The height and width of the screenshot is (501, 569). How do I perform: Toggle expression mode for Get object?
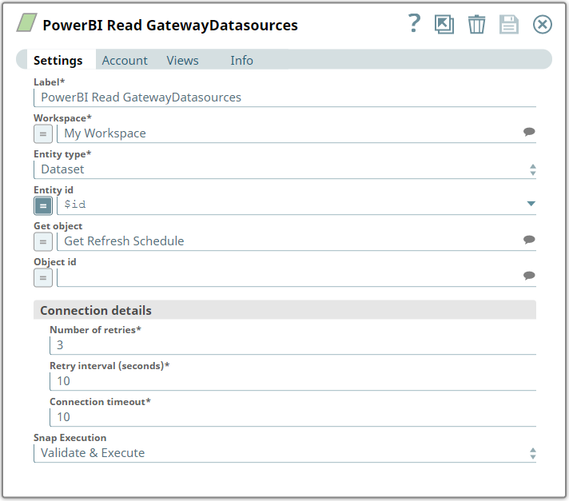[x=43, y=241]
